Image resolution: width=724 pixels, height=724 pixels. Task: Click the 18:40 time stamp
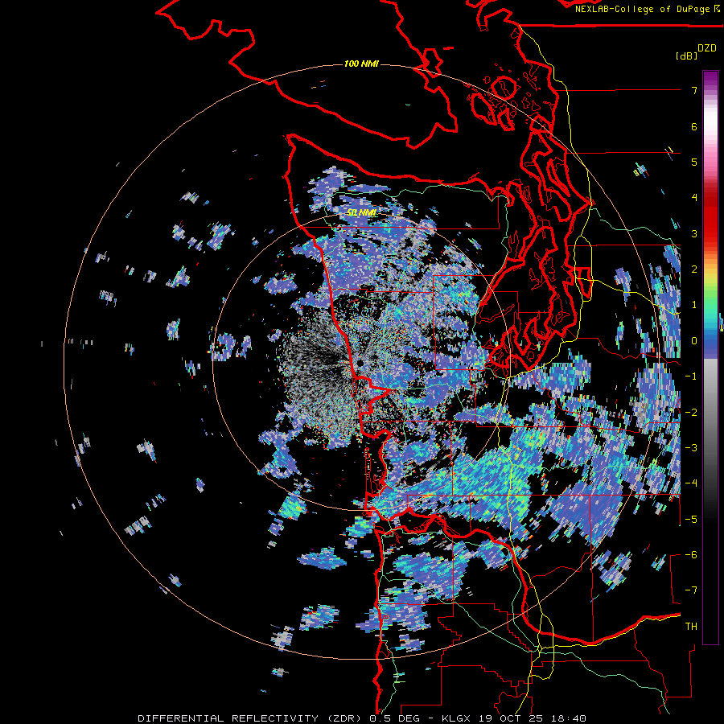[x=570, y=718]
